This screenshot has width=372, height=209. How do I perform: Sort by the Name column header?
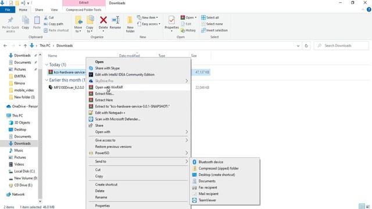coord(52,56)
